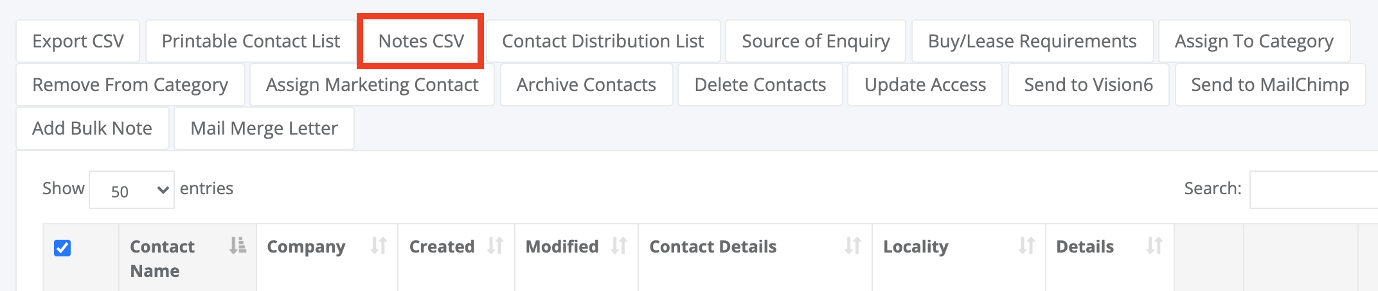This screenshot has width=1378, height=291.
Task: Download the Notes CSV
Action: [421, 42]
